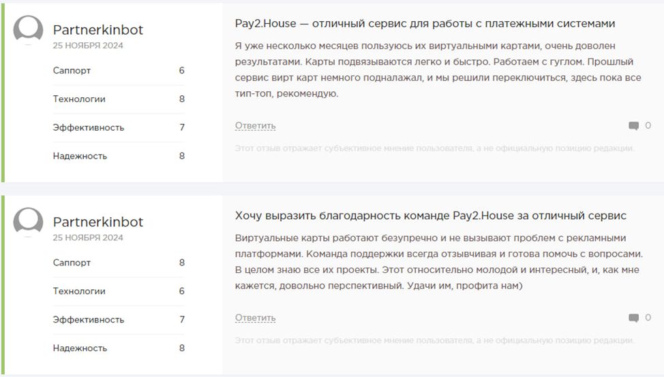Click the review text starting 'Виртуальные карты работают'
This screenshot has width=664, height=377.
point(439,261)
